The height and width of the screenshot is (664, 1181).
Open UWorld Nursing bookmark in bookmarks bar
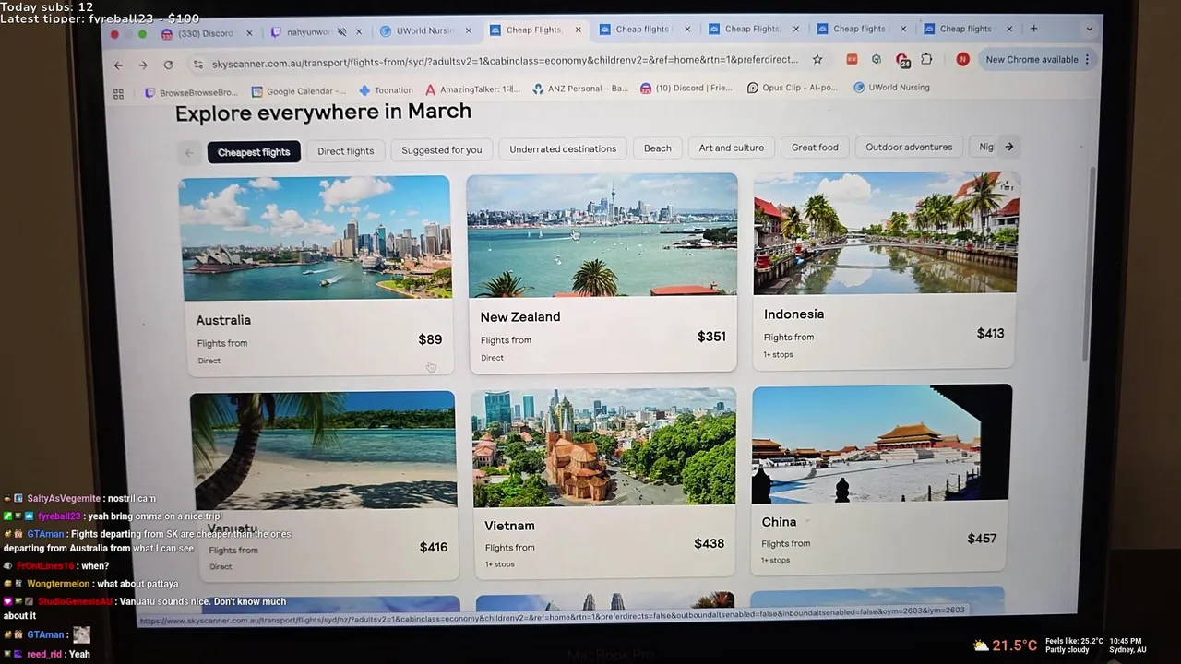click(x=891, y=88)
